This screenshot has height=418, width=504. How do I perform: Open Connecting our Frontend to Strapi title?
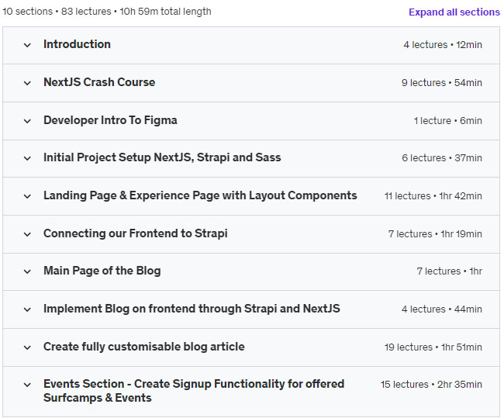[x=136, y=233]
